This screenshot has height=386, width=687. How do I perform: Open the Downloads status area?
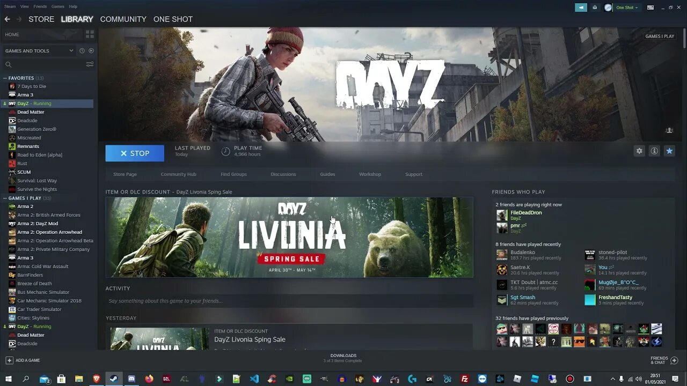coord(343,358)
